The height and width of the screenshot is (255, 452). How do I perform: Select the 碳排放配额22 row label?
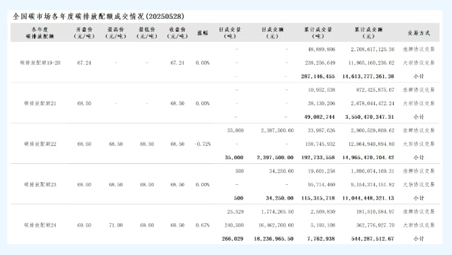pyautogui.click(x=40, y=144)
